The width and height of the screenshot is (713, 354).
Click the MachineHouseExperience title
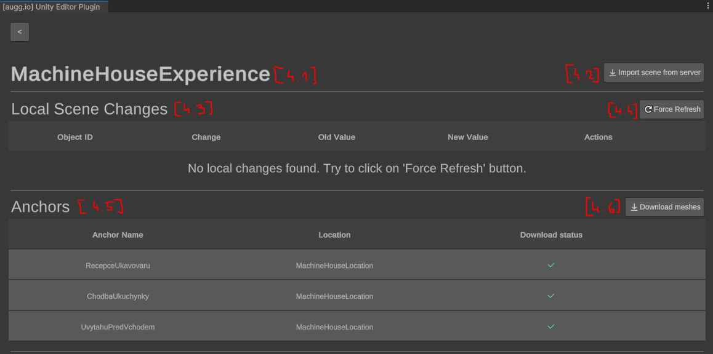(x=140, y=74)
